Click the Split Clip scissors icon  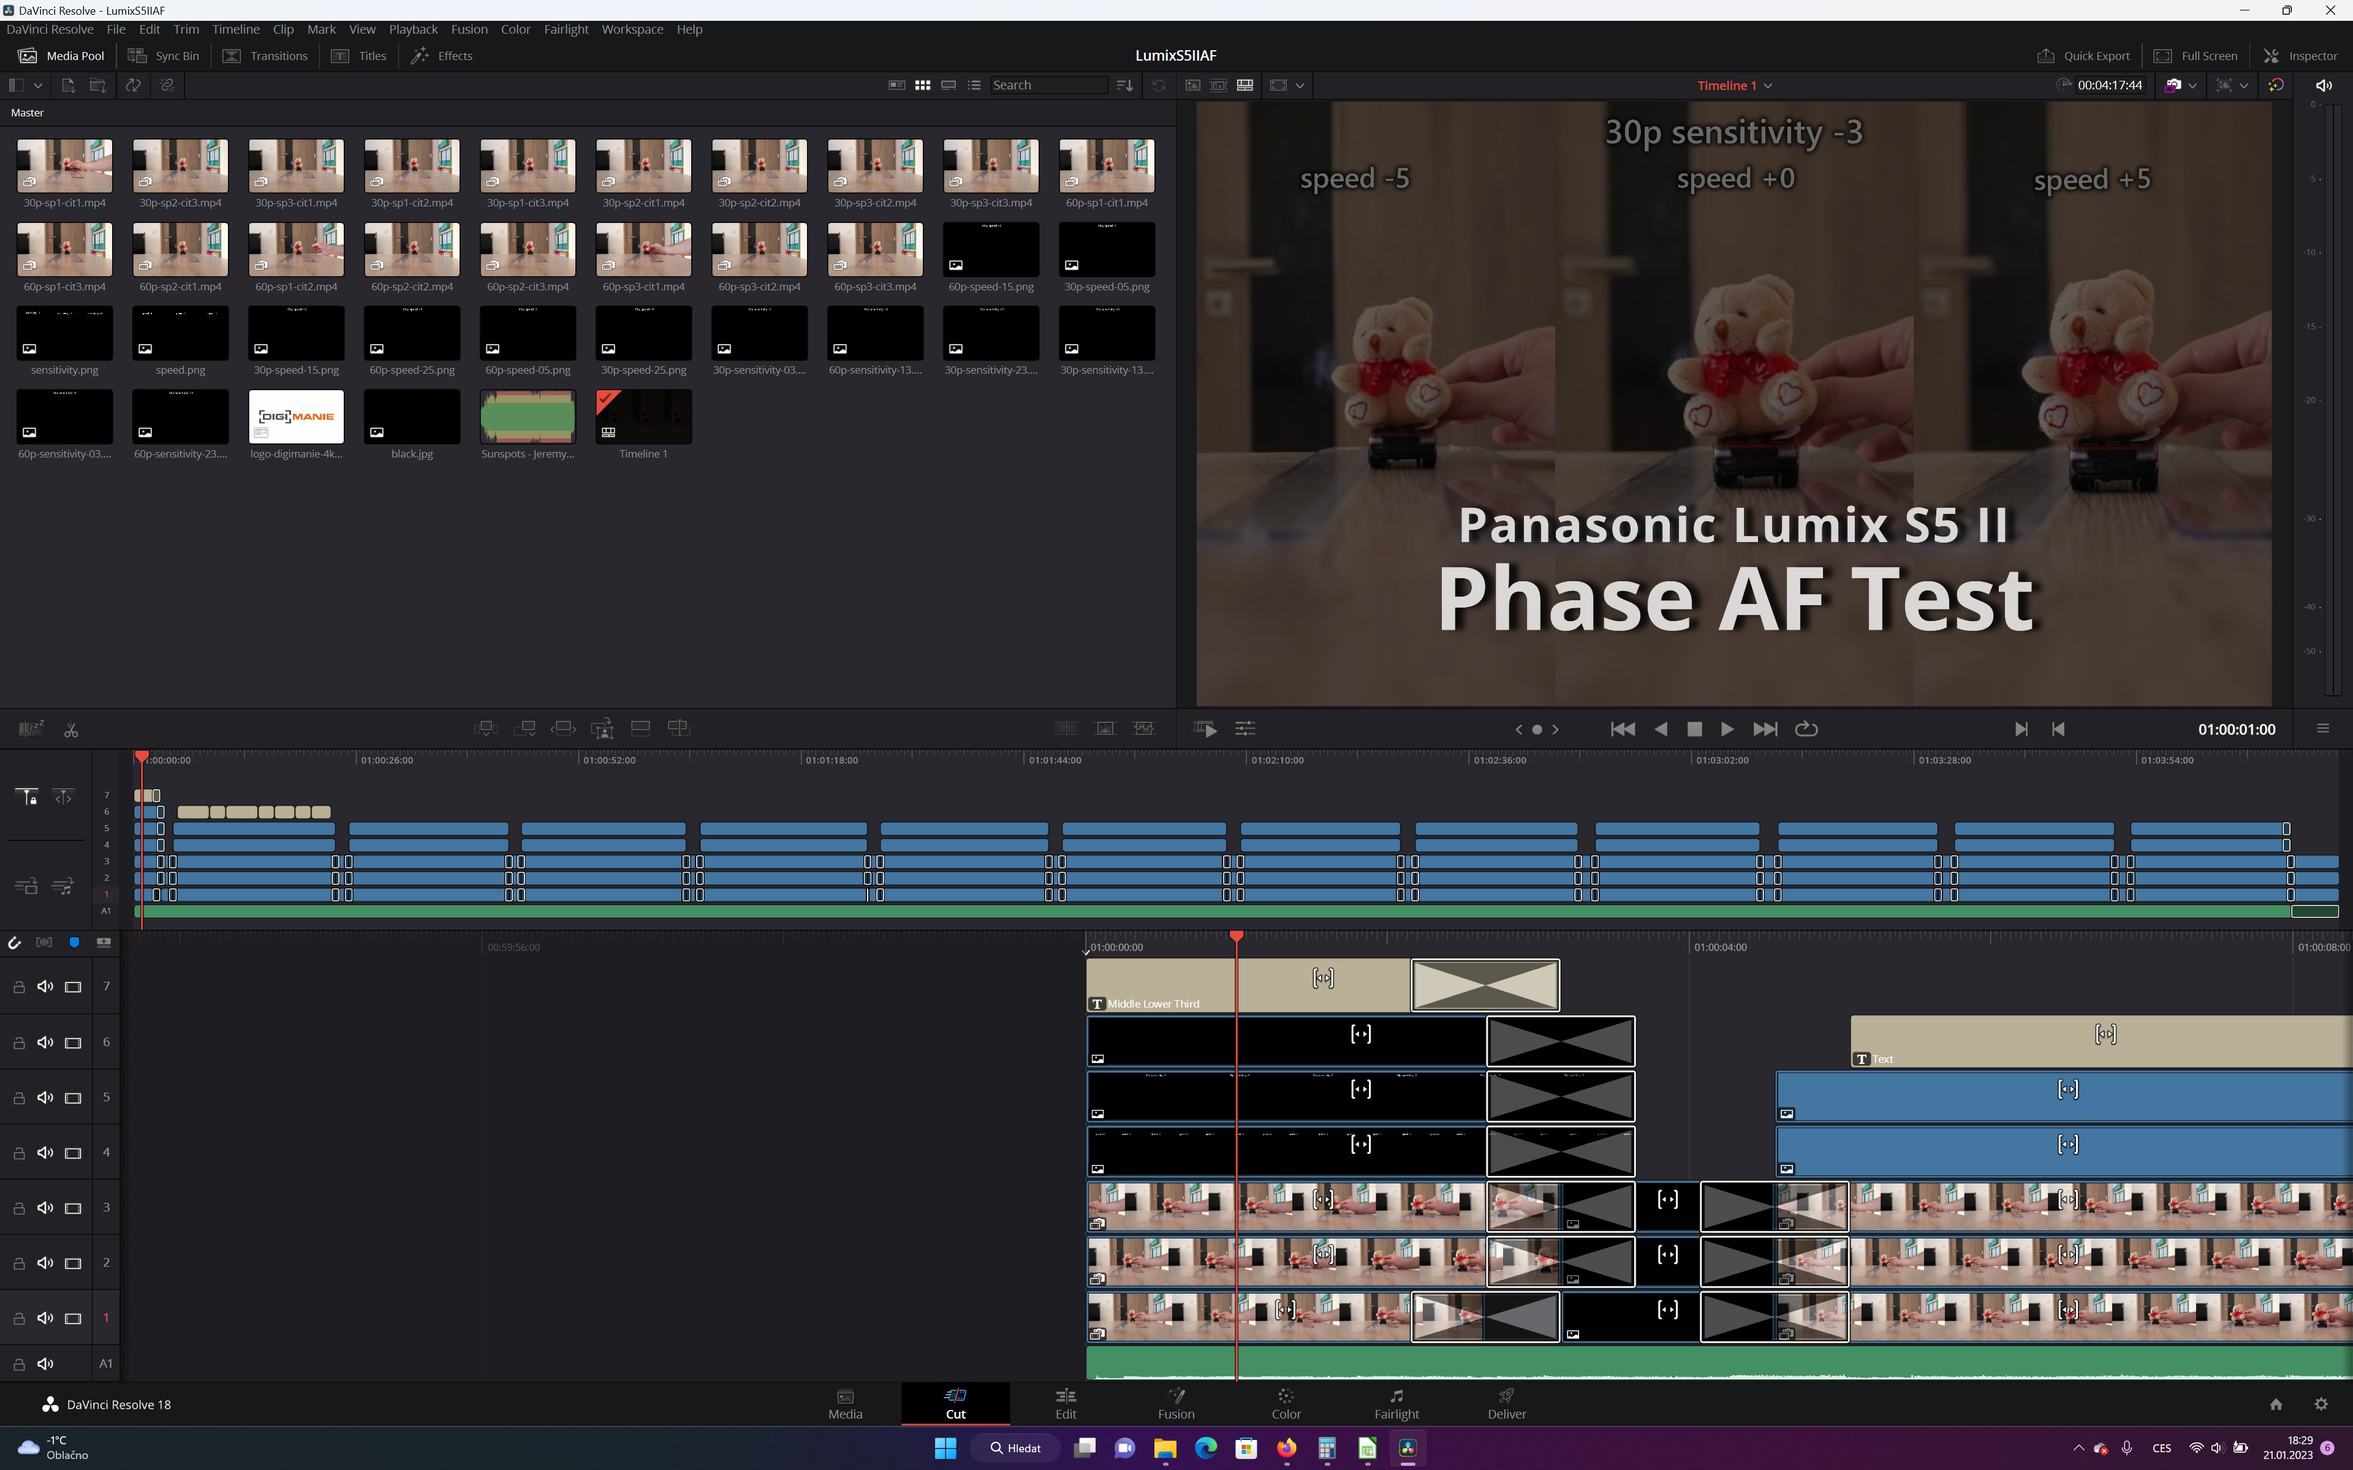tap(71, 729)
